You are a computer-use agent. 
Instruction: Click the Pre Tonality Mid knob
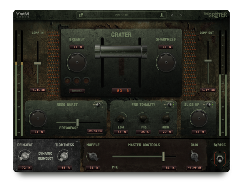click(x=144, y=119)
